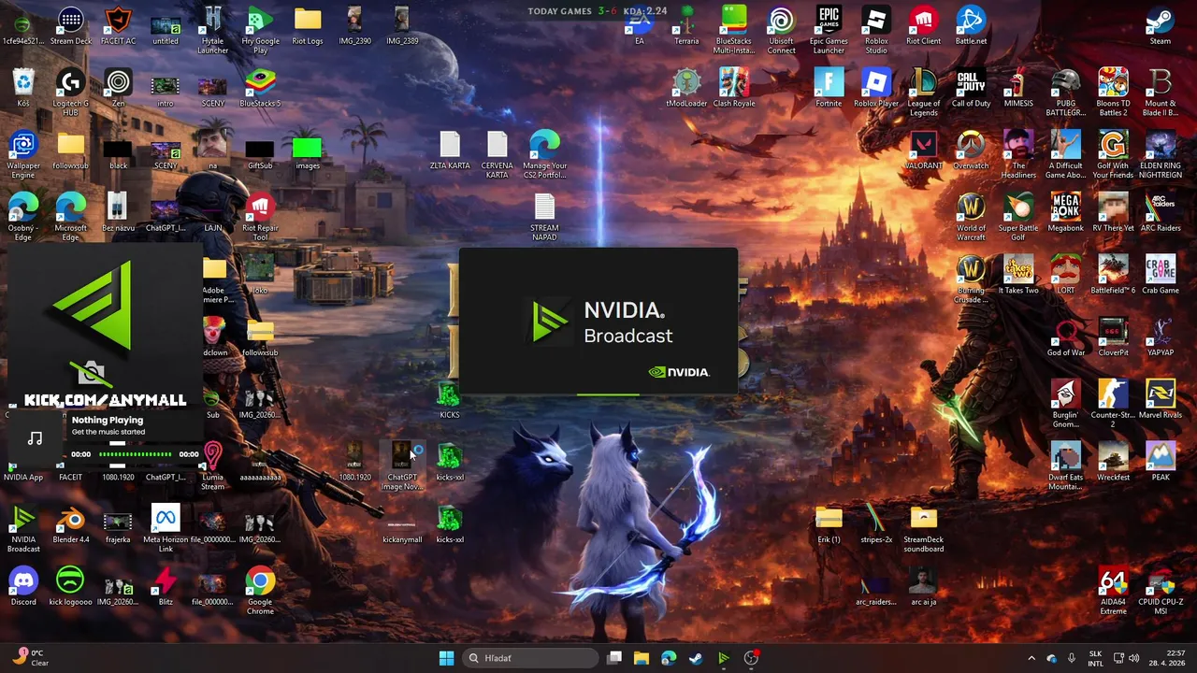Select the Discord desktop icon
Screen dimensions: 1197x673
pos(23,587)
